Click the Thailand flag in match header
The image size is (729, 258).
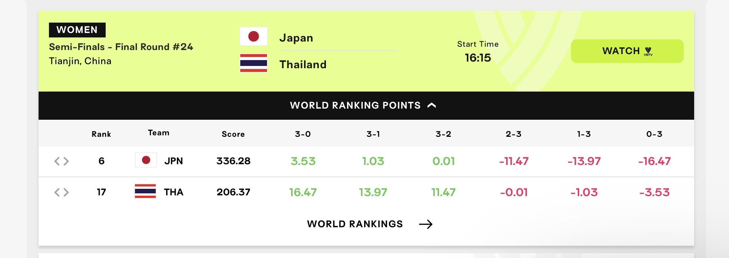click(x=254, y=63)
